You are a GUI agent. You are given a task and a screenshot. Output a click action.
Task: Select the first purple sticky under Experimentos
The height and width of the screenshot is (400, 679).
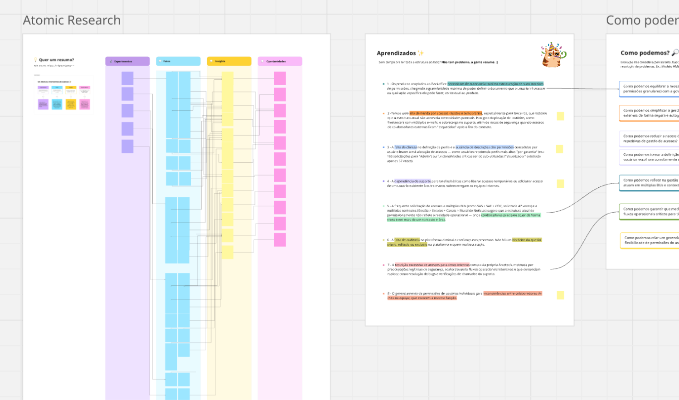[x=127, y=78]
